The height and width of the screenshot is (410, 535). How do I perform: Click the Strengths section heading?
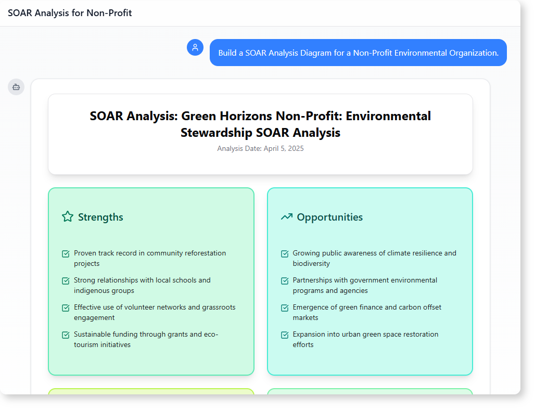point(100,217)
